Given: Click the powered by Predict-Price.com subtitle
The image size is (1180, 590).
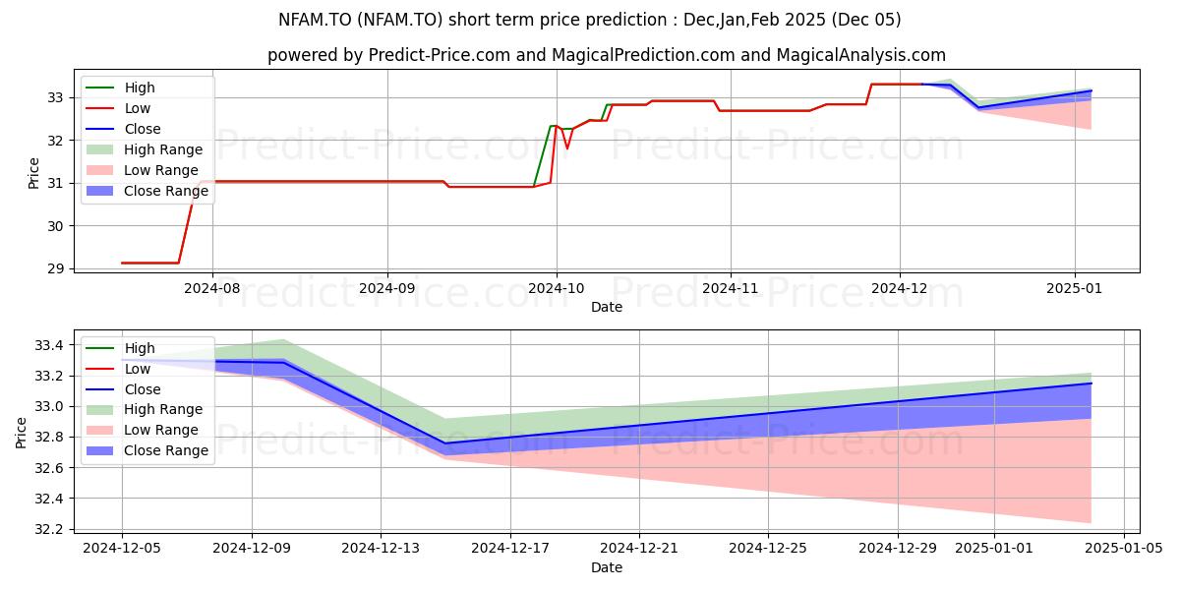Looking at the screenshot, I should (606, 56).
